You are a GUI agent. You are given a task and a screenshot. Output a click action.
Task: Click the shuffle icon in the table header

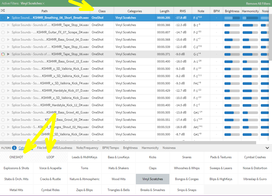(x=3, y=11)
